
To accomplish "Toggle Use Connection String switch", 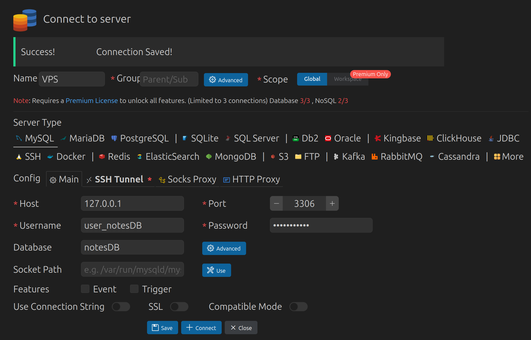I will [x=121, y=306].
